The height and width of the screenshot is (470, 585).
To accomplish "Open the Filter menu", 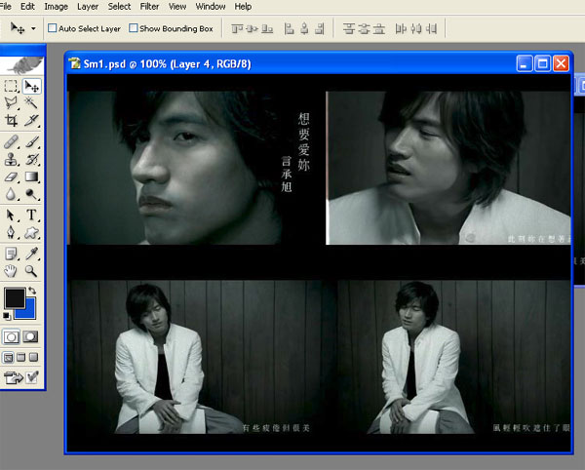I will click(x=149, y=7).
